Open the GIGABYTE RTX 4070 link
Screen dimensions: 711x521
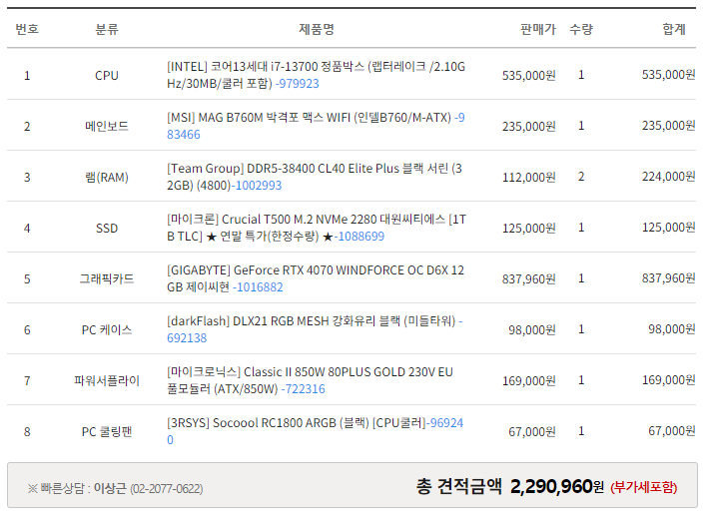(x=316, y=278)
